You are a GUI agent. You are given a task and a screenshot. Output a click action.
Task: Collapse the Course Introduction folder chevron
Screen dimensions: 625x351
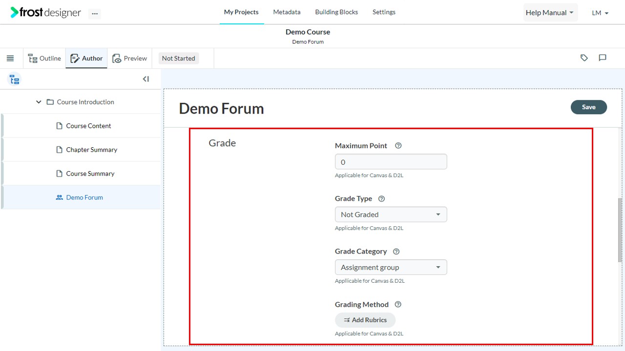(x=39, y=102)
